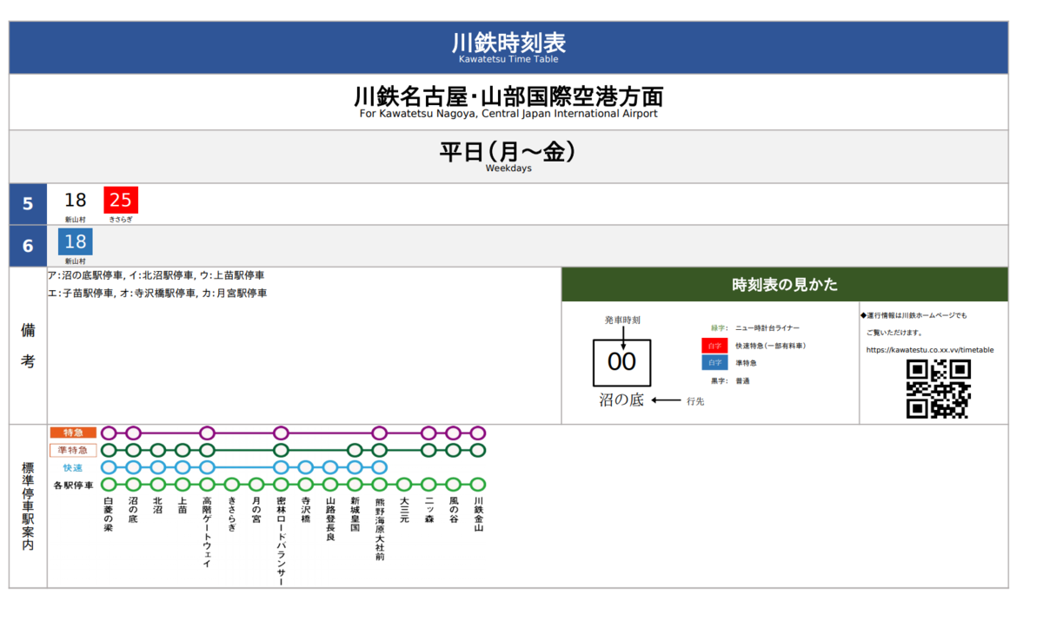Click station name 白菱の梁
Image resolution: width=1043 pixels, height=634 pixels.
click(109, 514)
